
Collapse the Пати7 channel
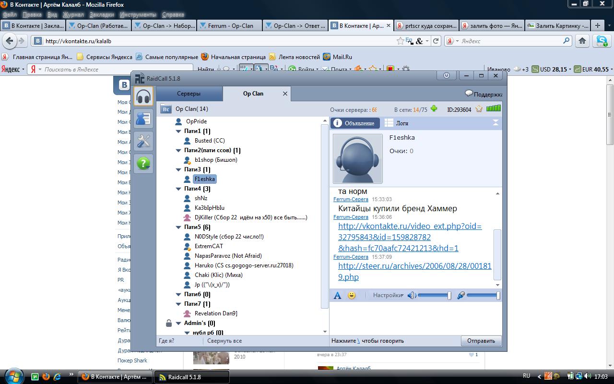click(178, 304)
